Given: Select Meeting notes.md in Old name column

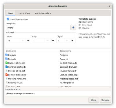Looking at the screenshot, I should [17, 79].
